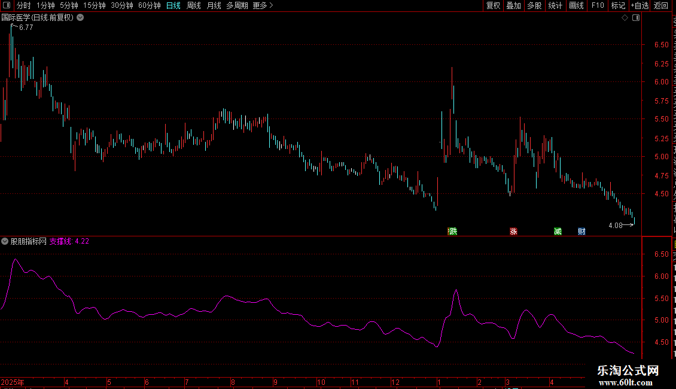Viewport: 676px width, 389px height.
Task: Click the 支撑线: 4.22 indicator value
Action: [x=69, y=242]
